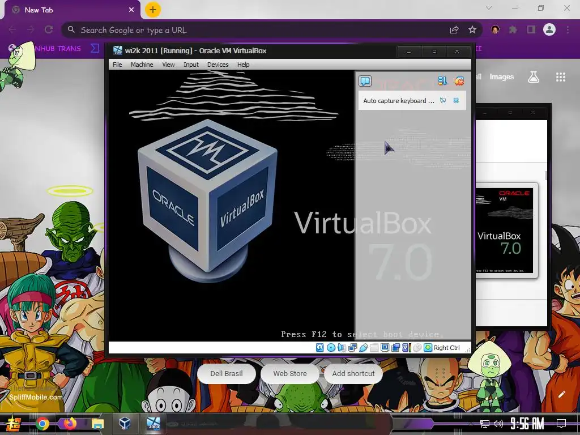Open the Windows Start button

pos(14,424)
